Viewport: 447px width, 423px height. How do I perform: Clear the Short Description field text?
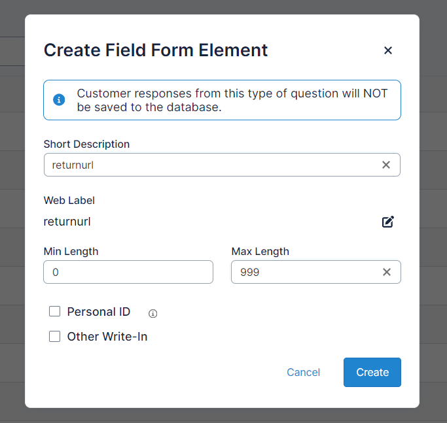(x=386, y=165)
